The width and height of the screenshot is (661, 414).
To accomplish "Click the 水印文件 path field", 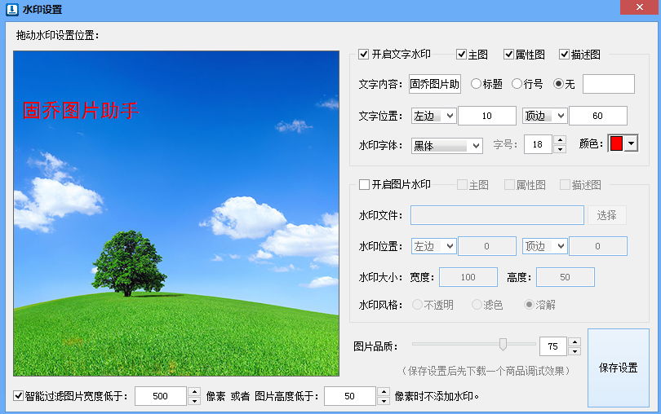I will point(497,215).
